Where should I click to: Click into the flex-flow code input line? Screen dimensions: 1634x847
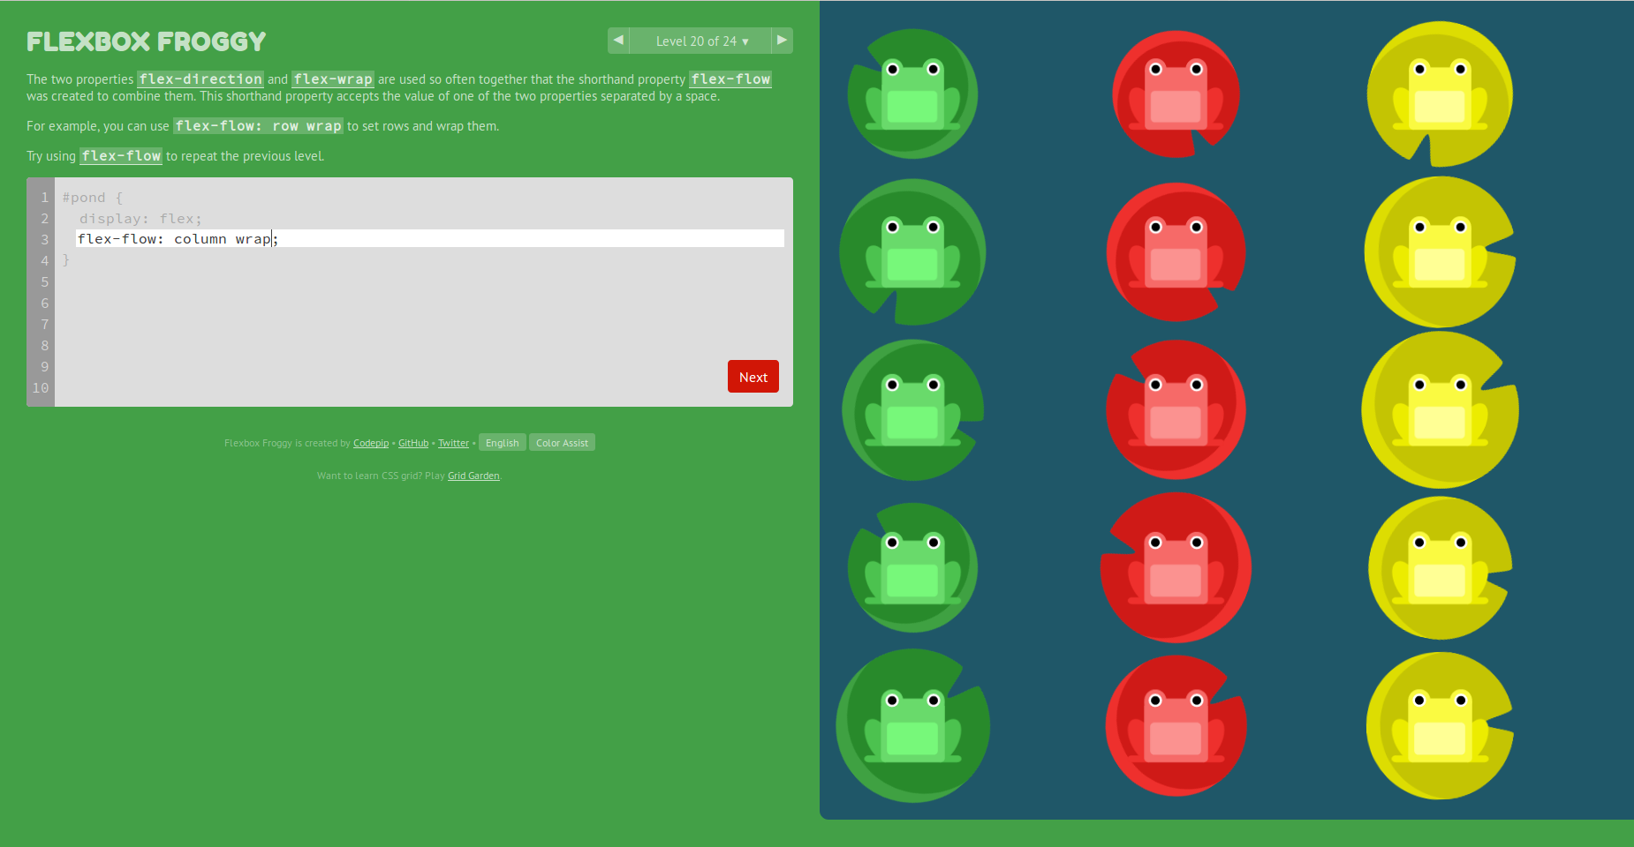point(430,239)
